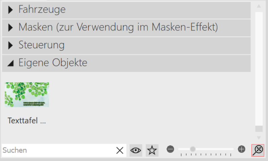
Task: Click the Steuerung category header label
Action: point(41,45)
